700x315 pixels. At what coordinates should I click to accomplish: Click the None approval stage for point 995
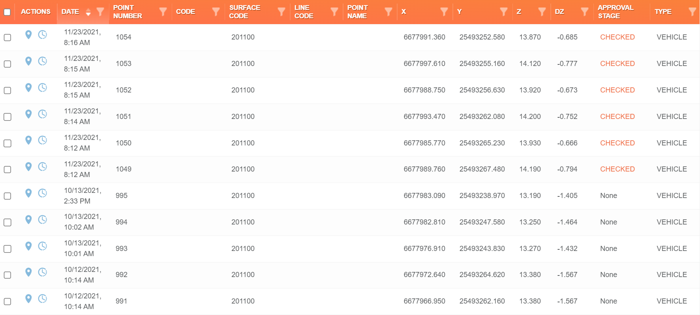click(609, 196)
